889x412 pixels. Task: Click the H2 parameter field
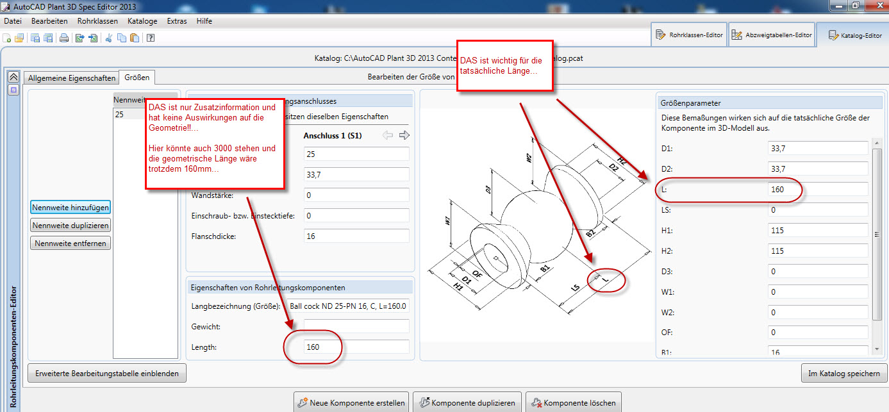[x=818, y=251]
